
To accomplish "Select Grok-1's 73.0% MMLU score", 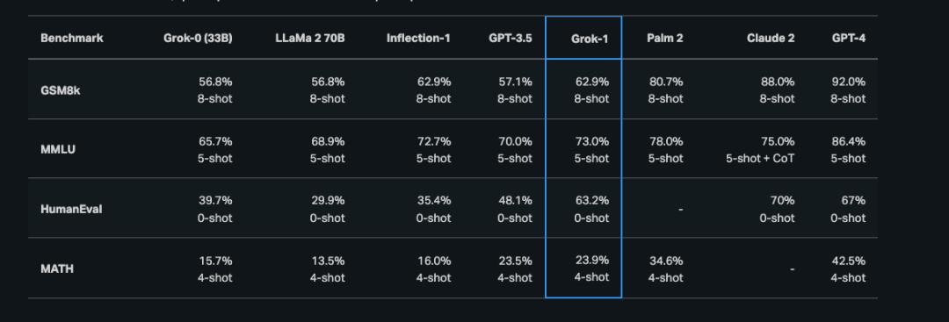I will coord(592,141).
